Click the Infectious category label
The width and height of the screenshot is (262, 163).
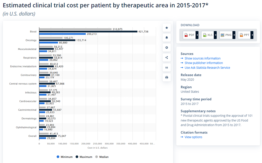pyautogui.click(x=31, y=92)
